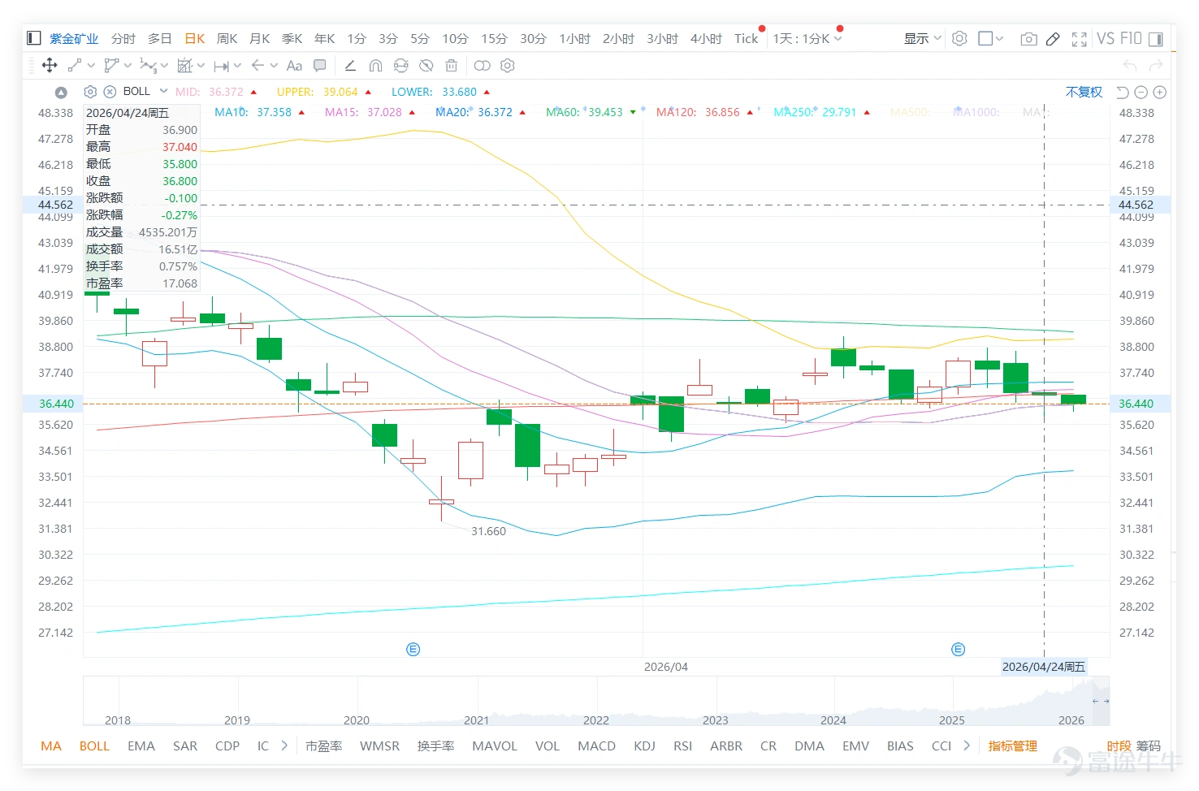
Task: Open drawing toolbar settings gear
Action: [508, 66]
